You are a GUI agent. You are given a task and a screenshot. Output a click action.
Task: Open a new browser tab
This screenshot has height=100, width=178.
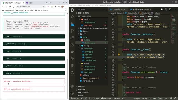tap(51, 3)
